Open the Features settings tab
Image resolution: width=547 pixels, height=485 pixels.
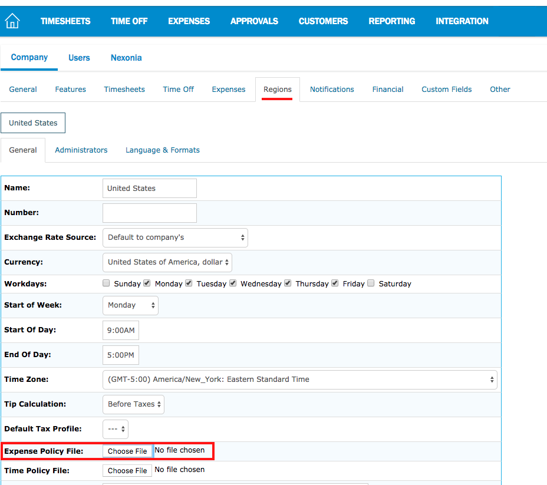(71, 89)
